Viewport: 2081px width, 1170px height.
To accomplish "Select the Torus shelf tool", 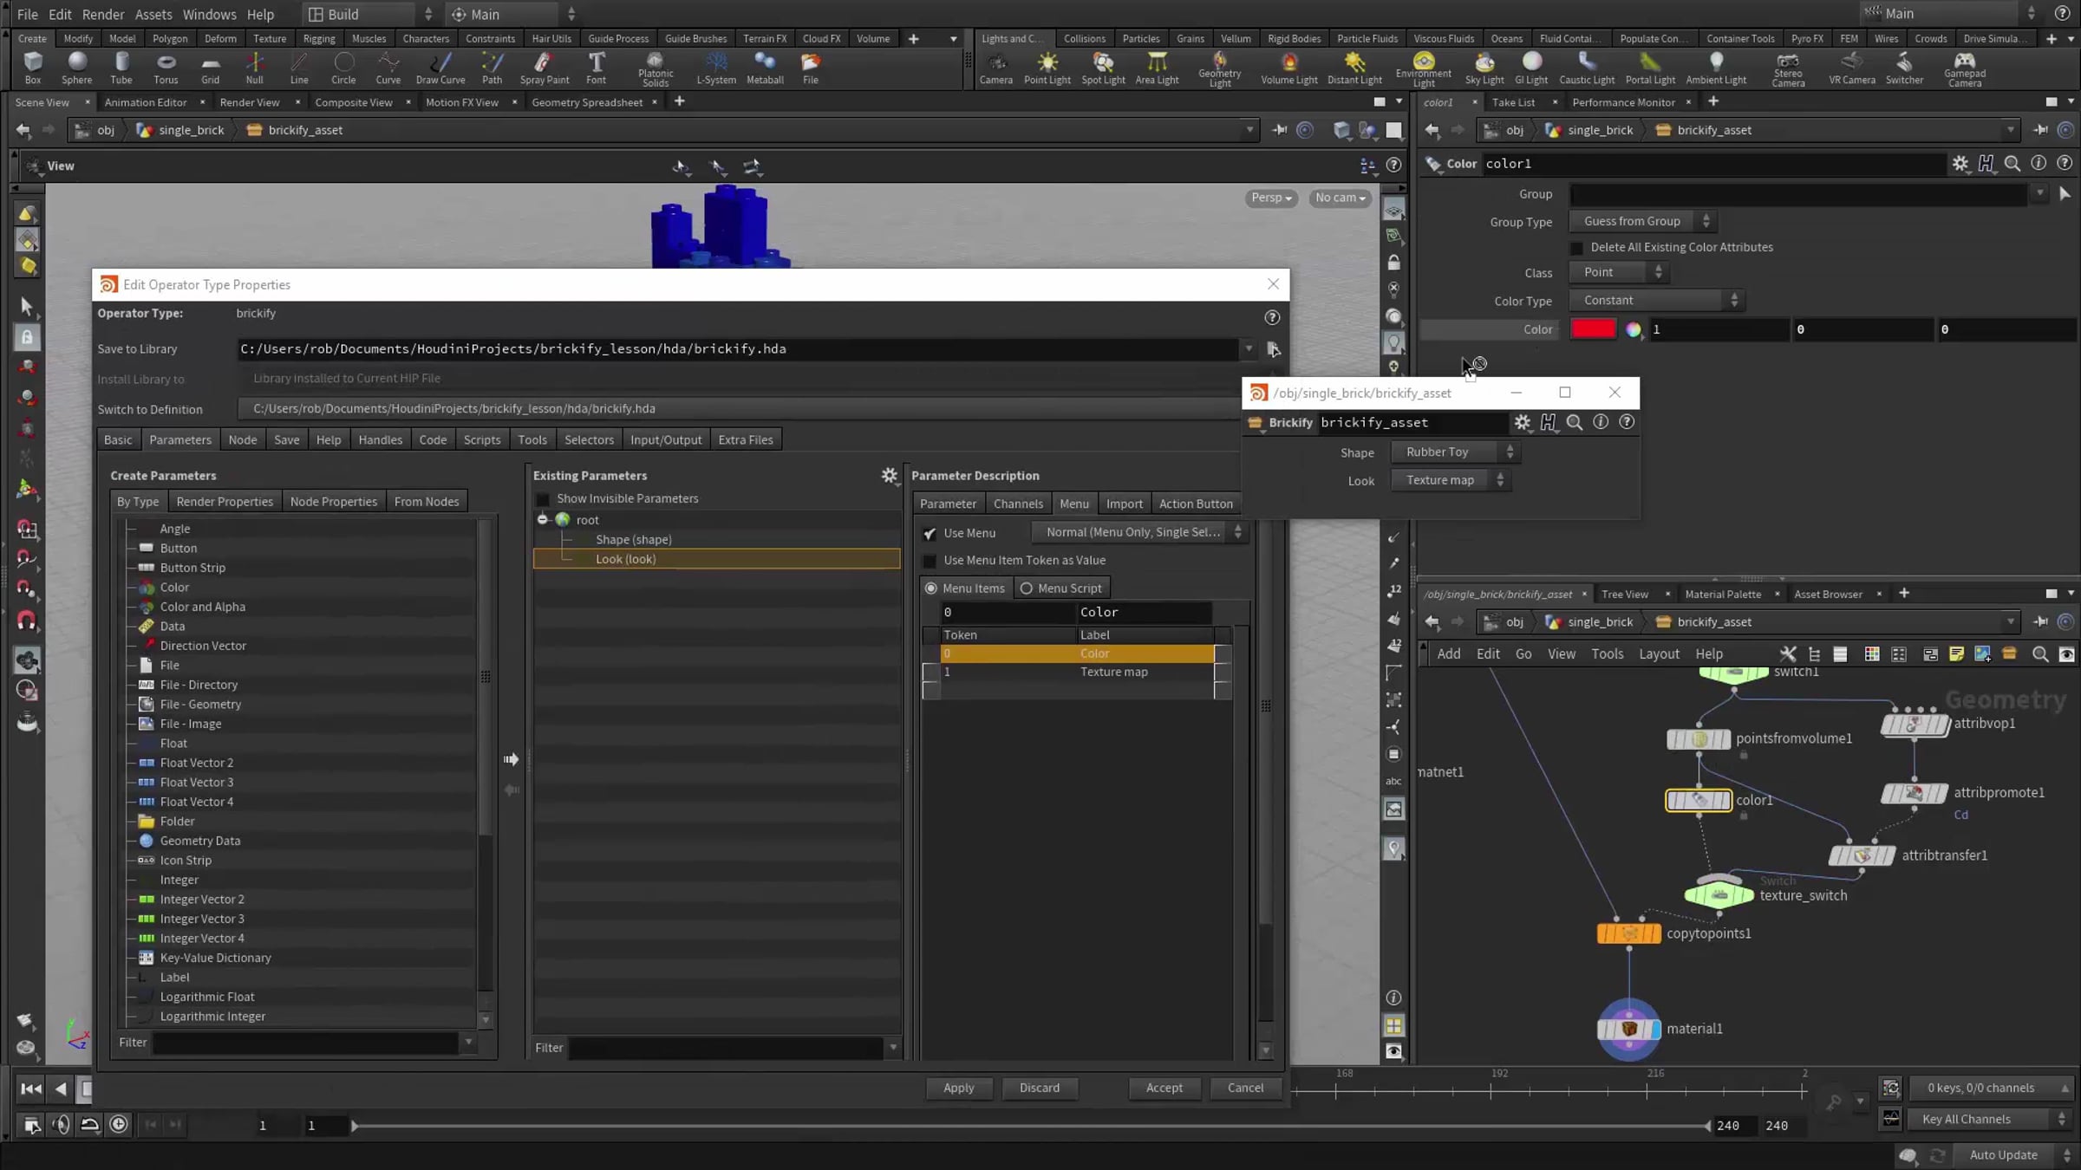I will tap(166, 68).
